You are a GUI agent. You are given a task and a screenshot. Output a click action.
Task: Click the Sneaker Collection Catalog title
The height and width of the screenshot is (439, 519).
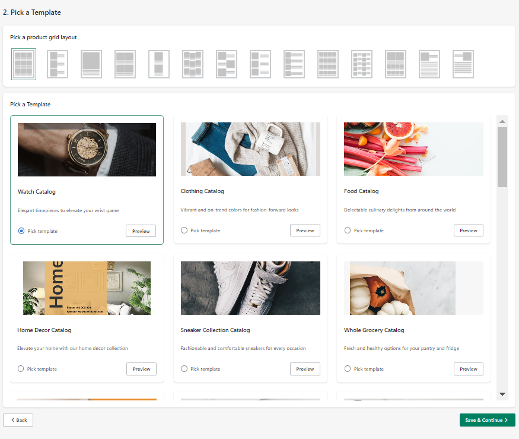tap(215, 330)
